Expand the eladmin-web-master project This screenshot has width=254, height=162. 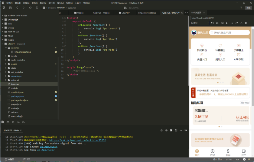pyautogui.click(x=2, y=15)
